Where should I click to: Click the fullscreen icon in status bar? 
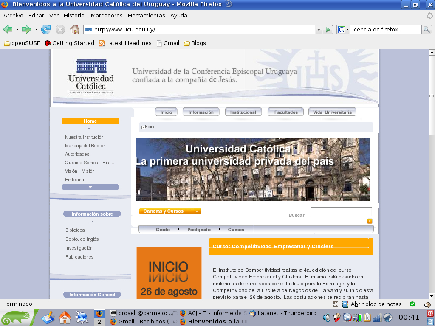(336, 304)
